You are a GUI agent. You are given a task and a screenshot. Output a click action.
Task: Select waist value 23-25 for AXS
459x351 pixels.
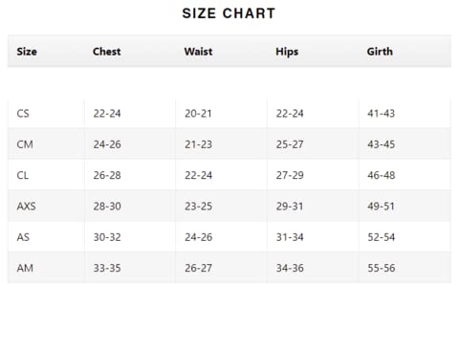198,207
